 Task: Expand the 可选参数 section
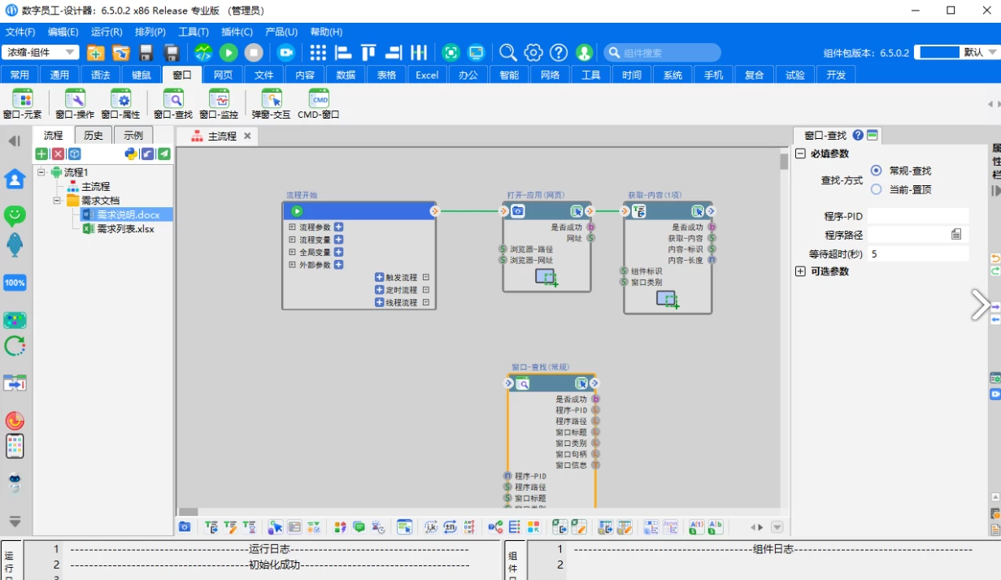[x=800, y=271]
